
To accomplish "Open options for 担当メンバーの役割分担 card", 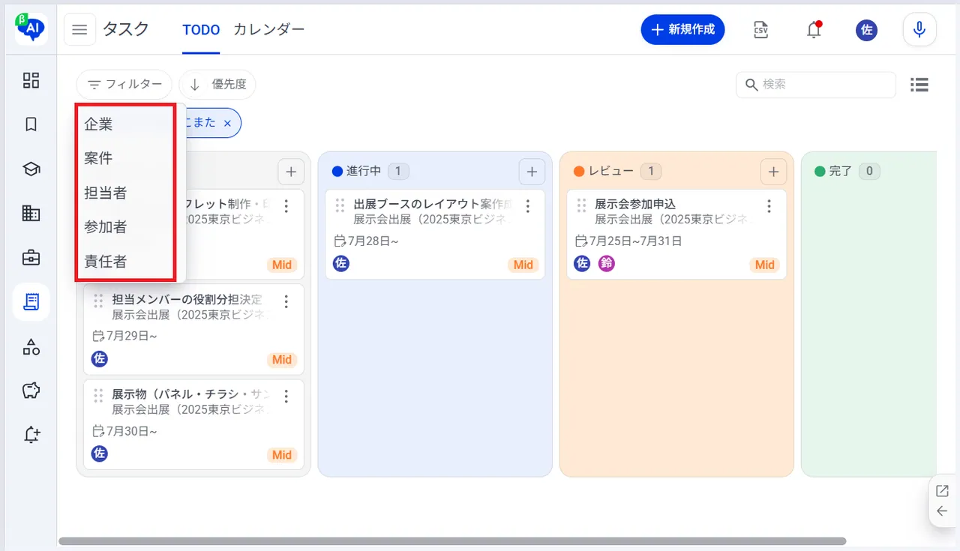I will click(286, 301).
